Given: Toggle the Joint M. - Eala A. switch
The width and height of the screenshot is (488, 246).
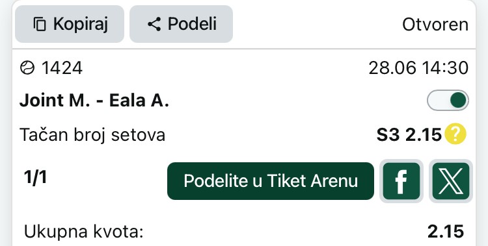Looking at the screenshot, I should point(448,101).
